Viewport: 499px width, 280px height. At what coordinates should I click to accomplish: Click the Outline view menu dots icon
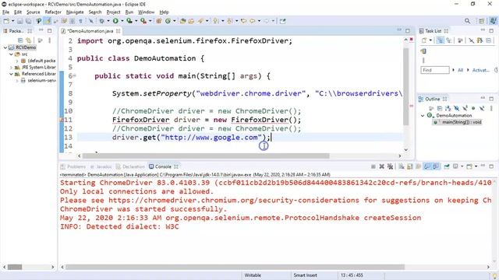491,108
